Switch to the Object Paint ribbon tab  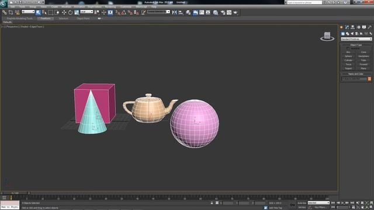pyautogui.click(x=83, y=18)
